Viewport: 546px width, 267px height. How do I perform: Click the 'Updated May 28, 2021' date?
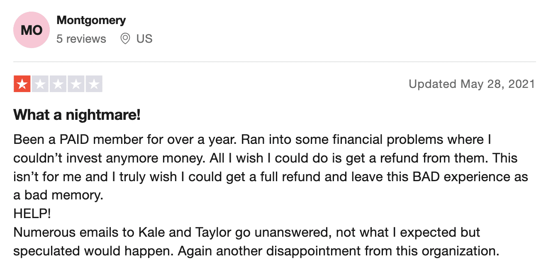tap(472, 84)
